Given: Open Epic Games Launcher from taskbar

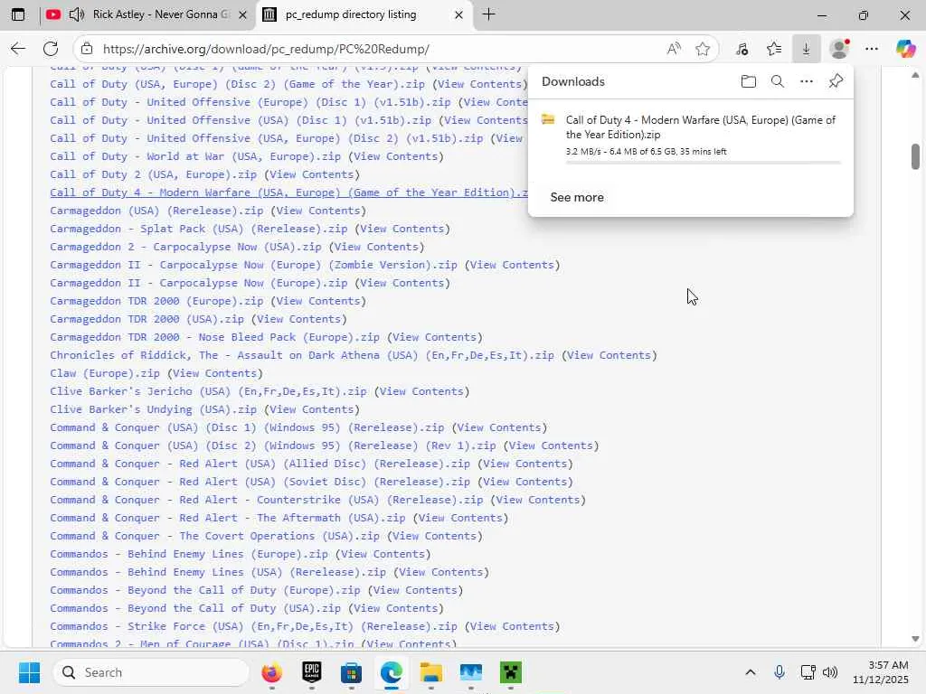Looking at the screenshot, I should click(x=311, y=672).
